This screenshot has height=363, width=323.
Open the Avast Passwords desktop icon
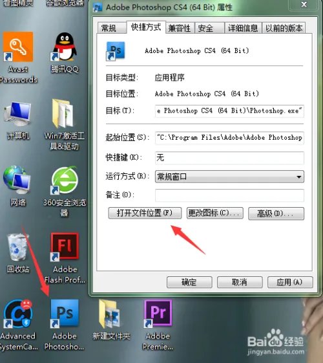click(18, 47)
